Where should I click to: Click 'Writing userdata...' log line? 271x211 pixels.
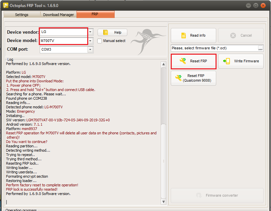pyautogui.click(x=21, y=172)
